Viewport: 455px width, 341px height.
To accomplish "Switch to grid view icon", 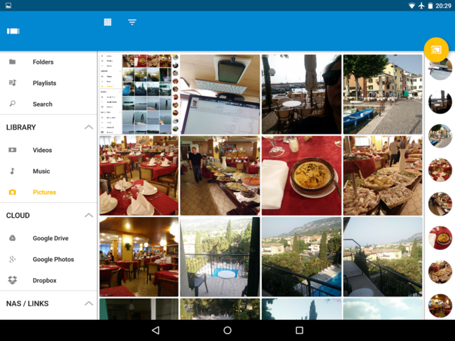I will coord(108,22).
